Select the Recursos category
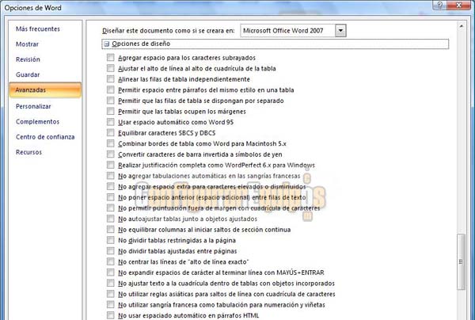The image size is (475, 320). coord(28,152)
